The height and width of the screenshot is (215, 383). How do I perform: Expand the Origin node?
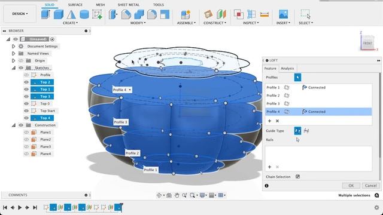pyautogui.click(x=13, y=60)
